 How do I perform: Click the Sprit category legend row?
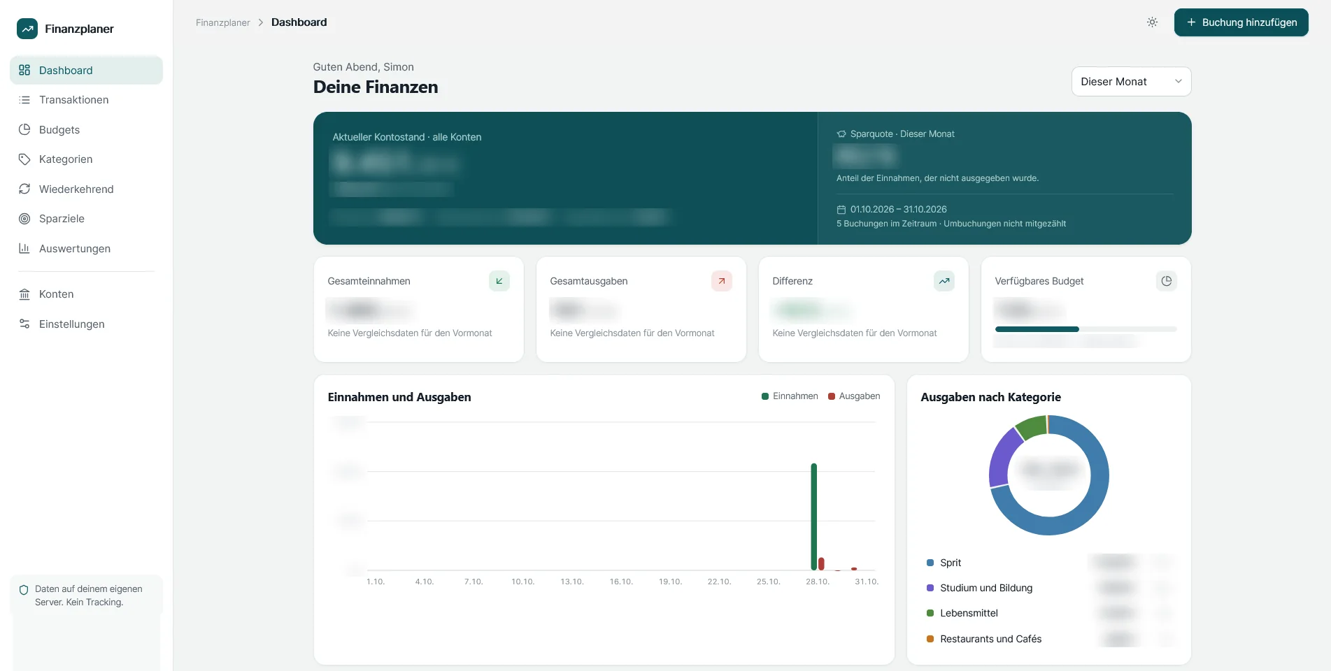click(1048, 563)
